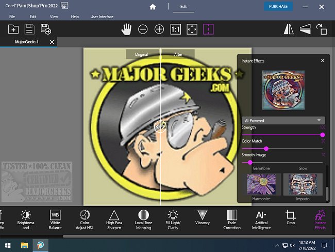Open the AI-Powered effects category dropdown
Viewport: 335px width, 252px height.
283,120
